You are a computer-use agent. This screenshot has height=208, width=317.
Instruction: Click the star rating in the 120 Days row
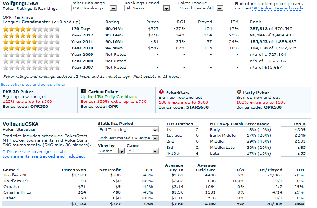[x=32, y=29]
